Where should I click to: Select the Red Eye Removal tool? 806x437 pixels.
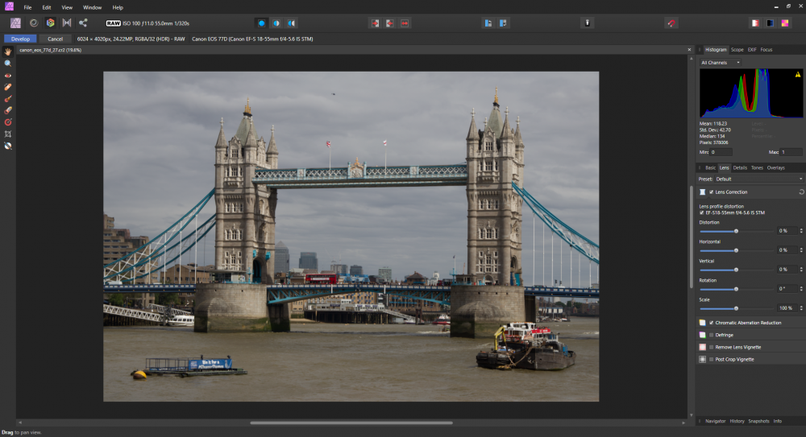click(x=8, y=75)
